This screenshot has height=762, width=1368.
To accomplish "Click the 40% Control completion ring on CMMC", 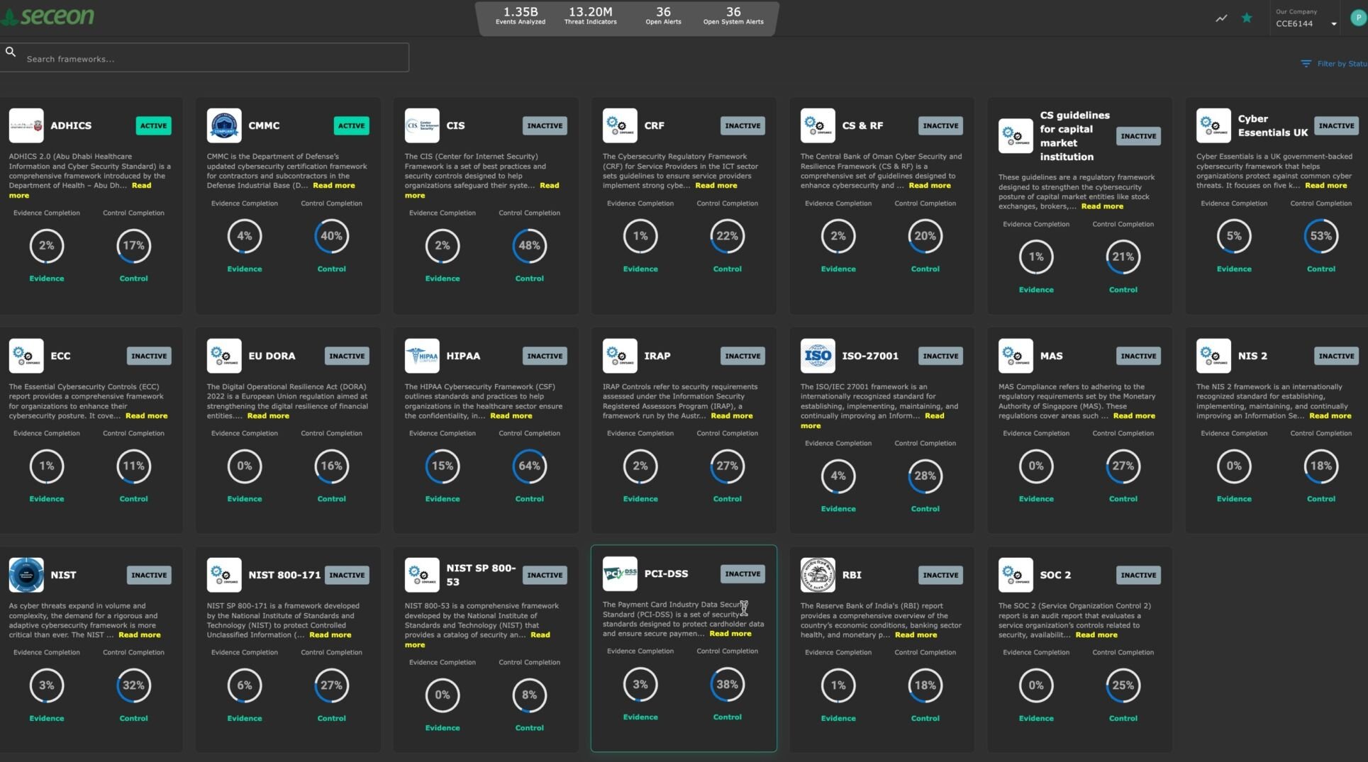I will click(330, 236).
